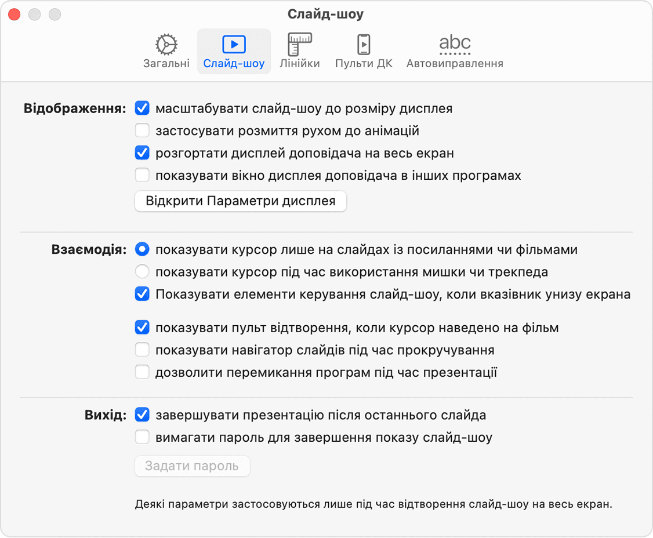The height and width of the screenshot is (538, 653).
Task: Allow switching programs during presentation
Action: pos(142,372)
